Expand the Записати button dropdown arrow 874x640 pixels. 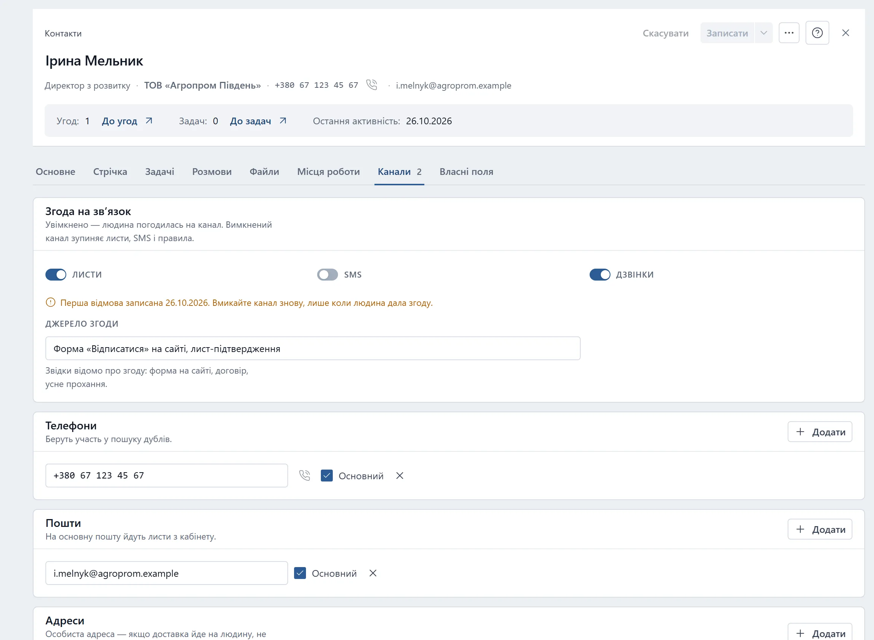point(763,33)
